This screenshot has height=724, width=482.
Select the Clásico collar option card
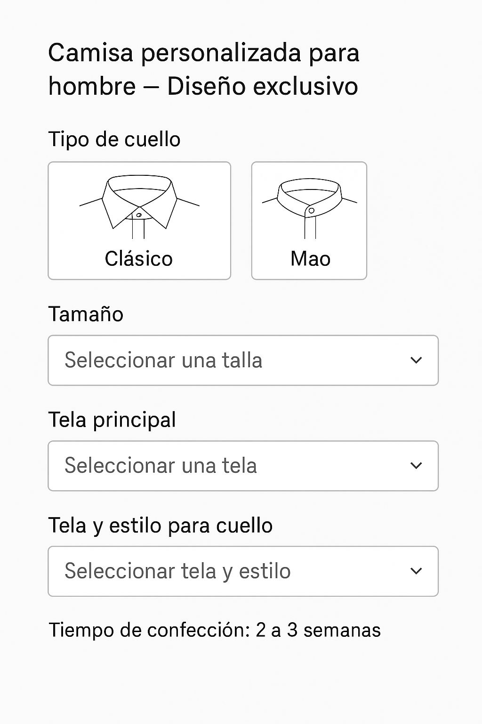[x=139, y=221]
